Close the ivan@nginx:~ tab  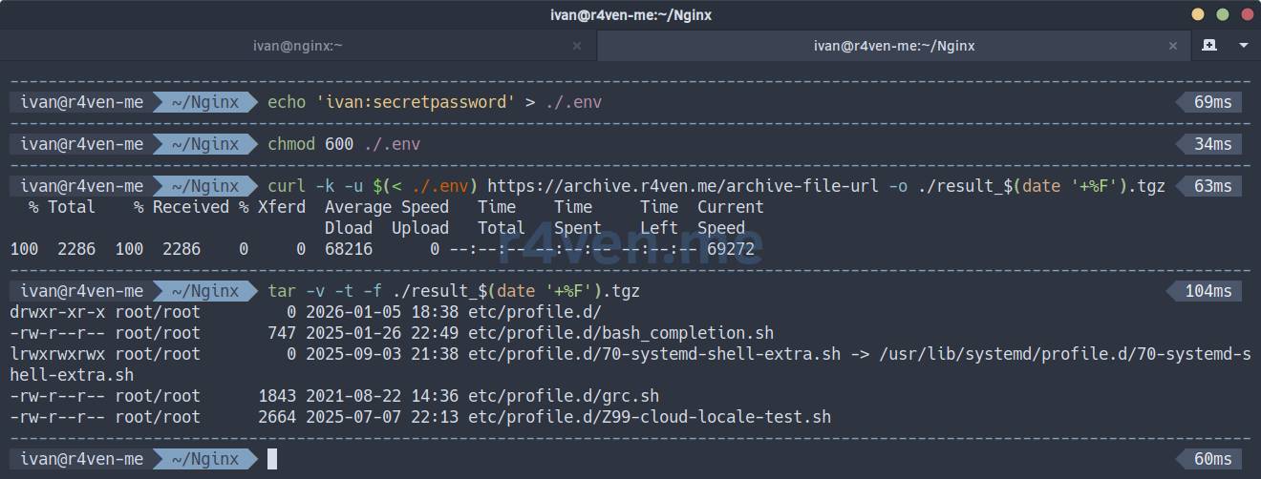(x=577, y=45)
